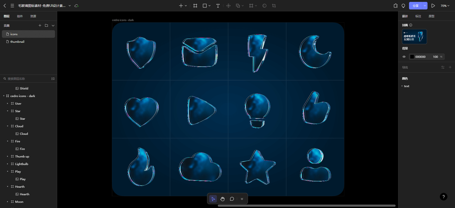Open the help question mark button
The height and width of the screenshot is (208, 455).
coord(443,197)
